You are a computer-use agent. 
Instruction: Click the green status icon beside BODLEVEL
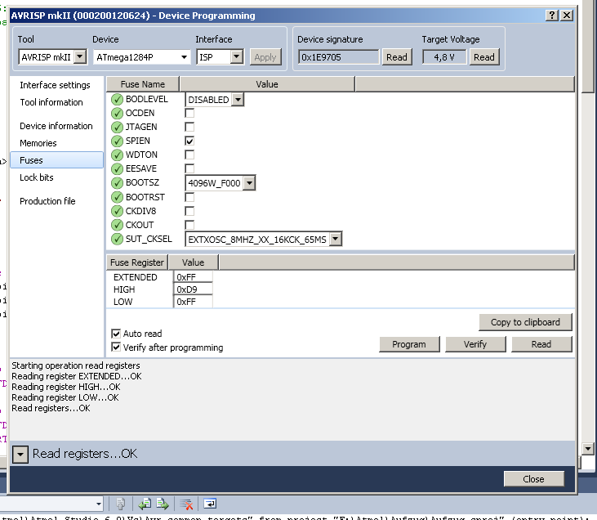pyautogui.click(x=117, y=100)
